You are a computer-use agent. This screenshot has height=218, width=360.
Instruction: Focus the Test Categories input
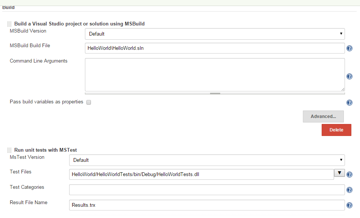(207, 190)
